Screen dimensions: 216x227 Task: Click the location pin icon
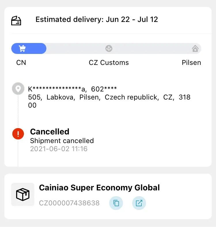pos(18,89)
